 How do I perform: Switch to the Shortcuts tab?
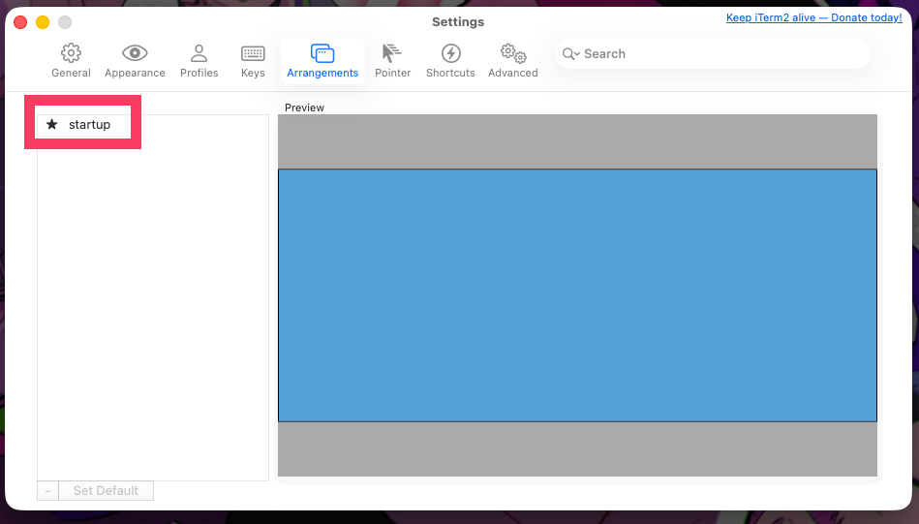(x=450, y=61)
